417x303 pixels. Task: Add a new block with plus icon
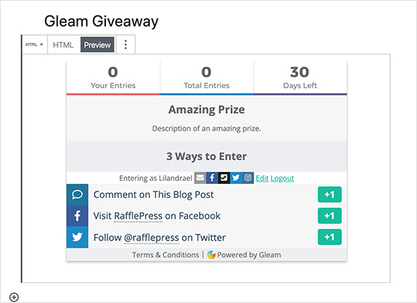14,297
